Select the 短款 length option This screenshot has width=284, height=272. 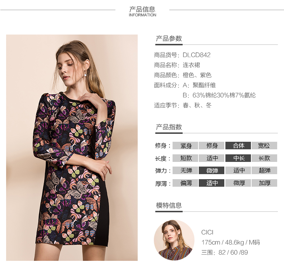pos(185,158)
